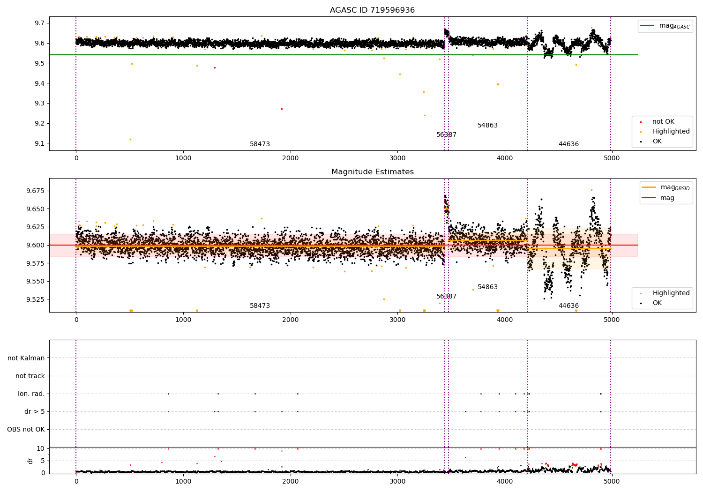703x492 pixels.
Task: Click the red not-OK point near 9.27 in top plot
Action: [282, 109]
